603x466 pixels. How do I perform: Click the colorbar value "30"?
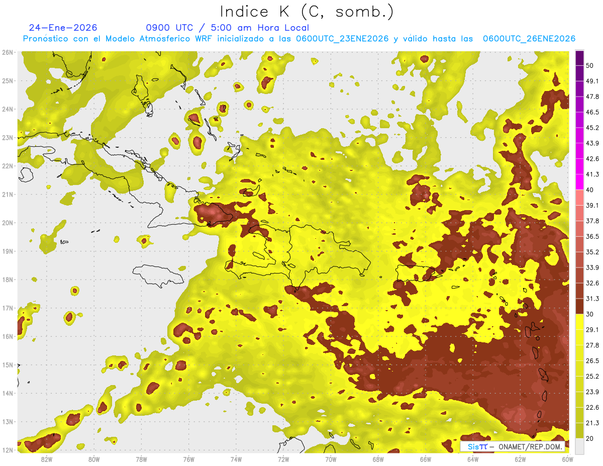click(591, 314)
